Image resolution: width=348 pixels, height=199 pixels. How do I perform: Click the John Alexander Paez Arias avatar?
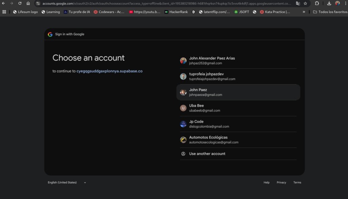[x=183, y=60]
